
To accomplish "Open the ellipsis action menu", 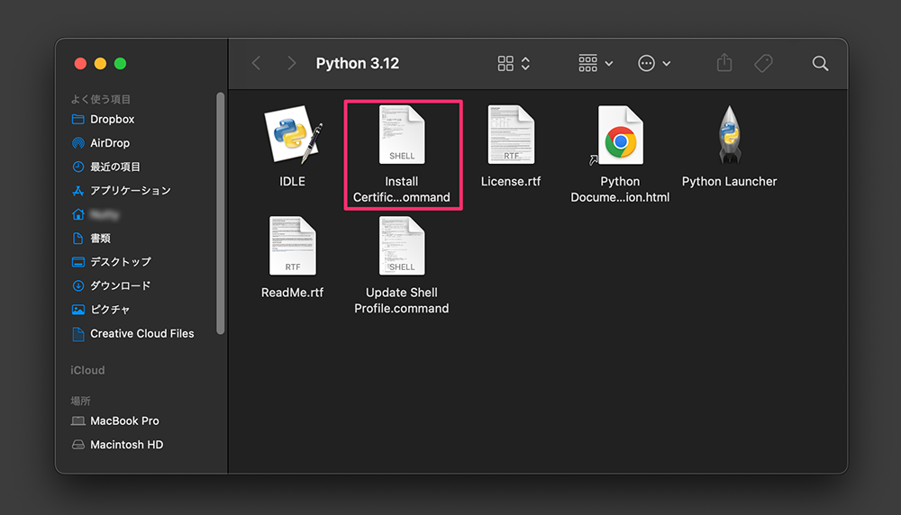I will (x=654, y=63).
